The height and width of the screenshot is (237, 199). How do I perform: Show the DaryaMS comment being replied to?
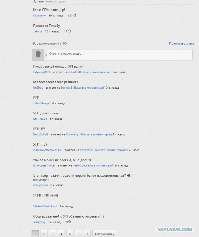89,88
